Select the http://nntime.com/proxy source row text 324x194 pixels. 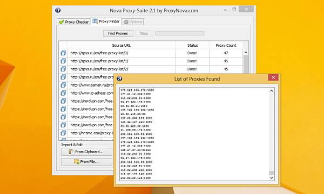tap(92, 133)
